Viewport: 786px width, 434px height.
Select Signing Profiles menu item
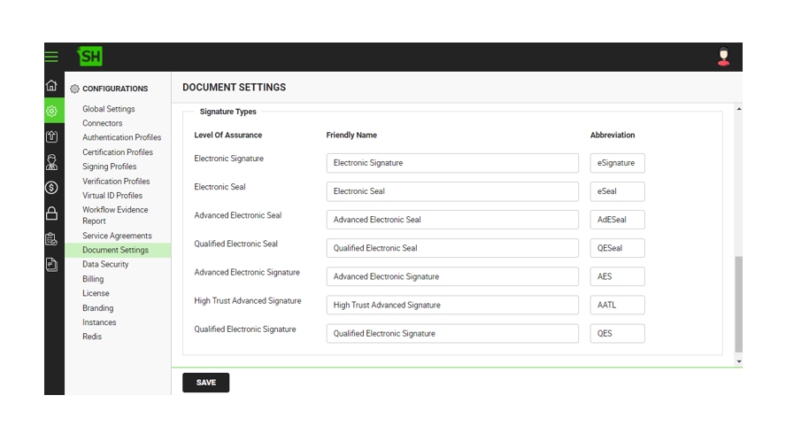tap(109, 167)
